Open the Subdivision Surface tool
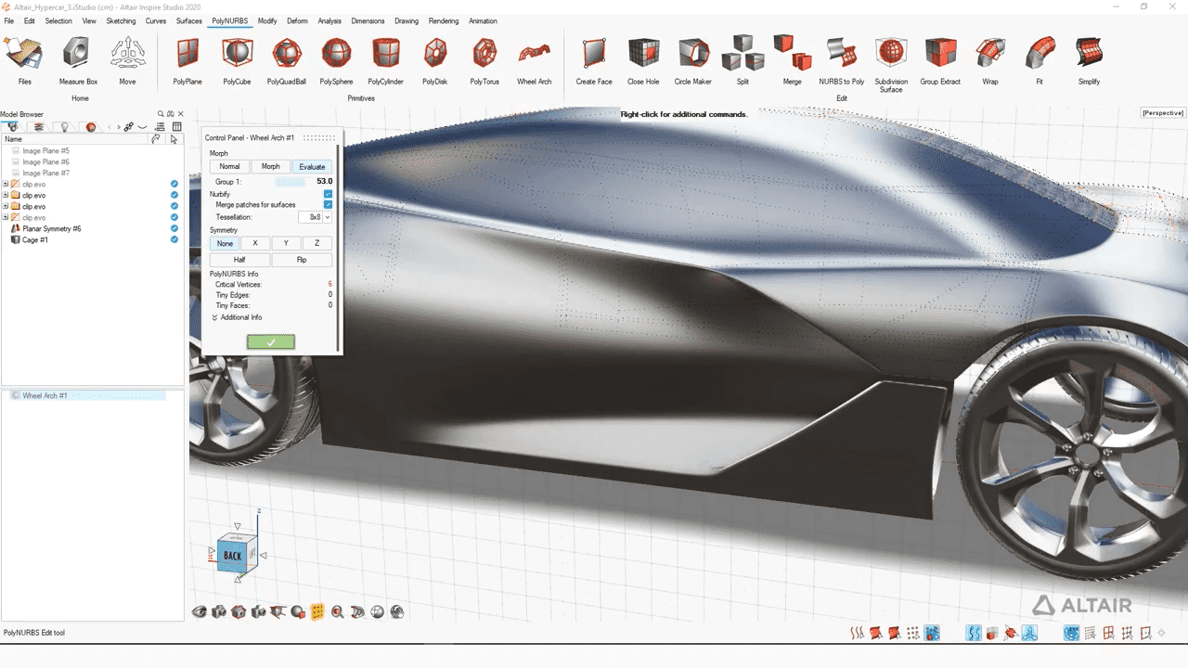The height and width of the screenshot is (668, 1188). (891, 65)
